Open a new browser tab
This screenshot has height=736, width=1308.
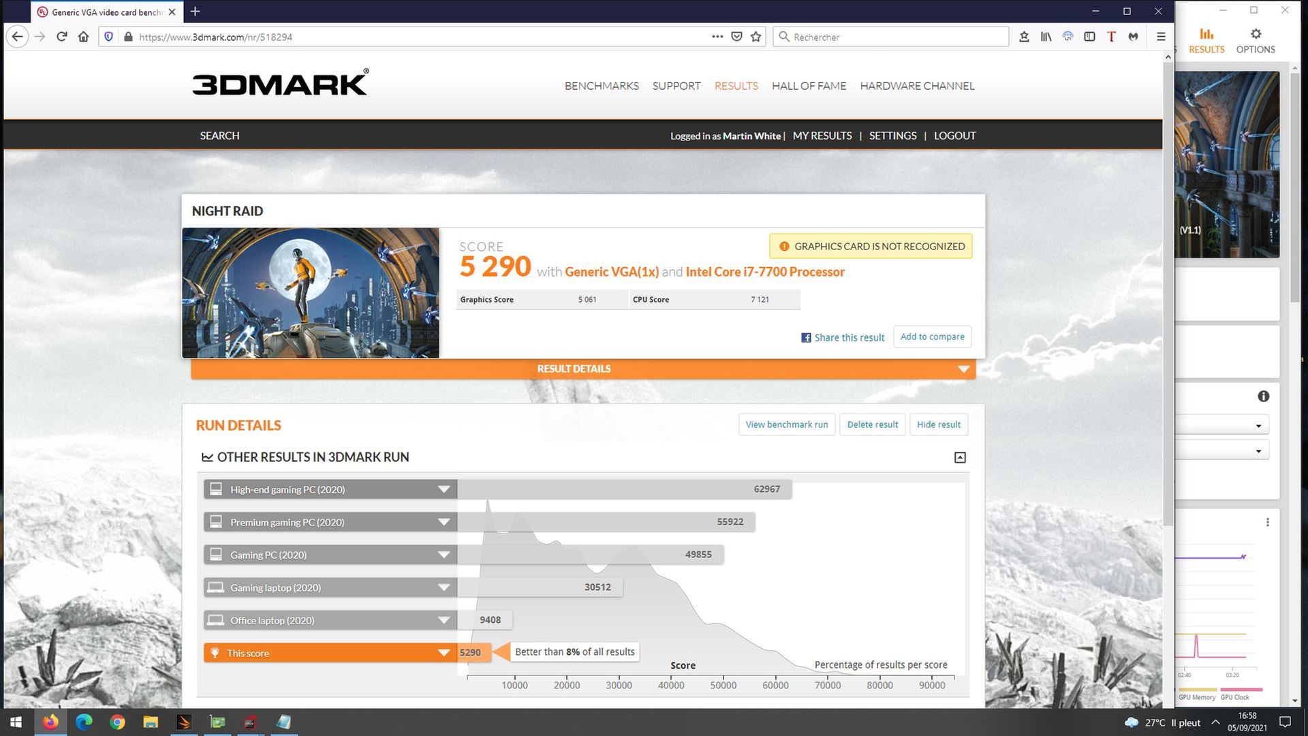[x=196, y=12]
